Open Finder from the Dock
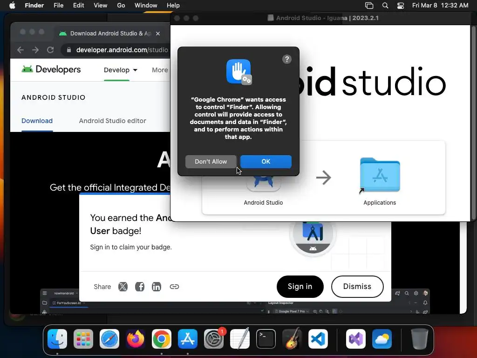This screenshot has height=358, width=477. [x=57, y=339]
